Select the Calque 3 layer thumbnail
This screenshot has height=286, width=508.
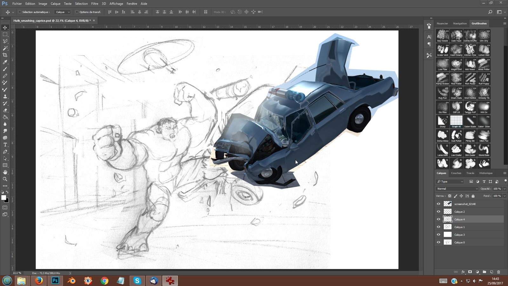click(x=447, y=235)
